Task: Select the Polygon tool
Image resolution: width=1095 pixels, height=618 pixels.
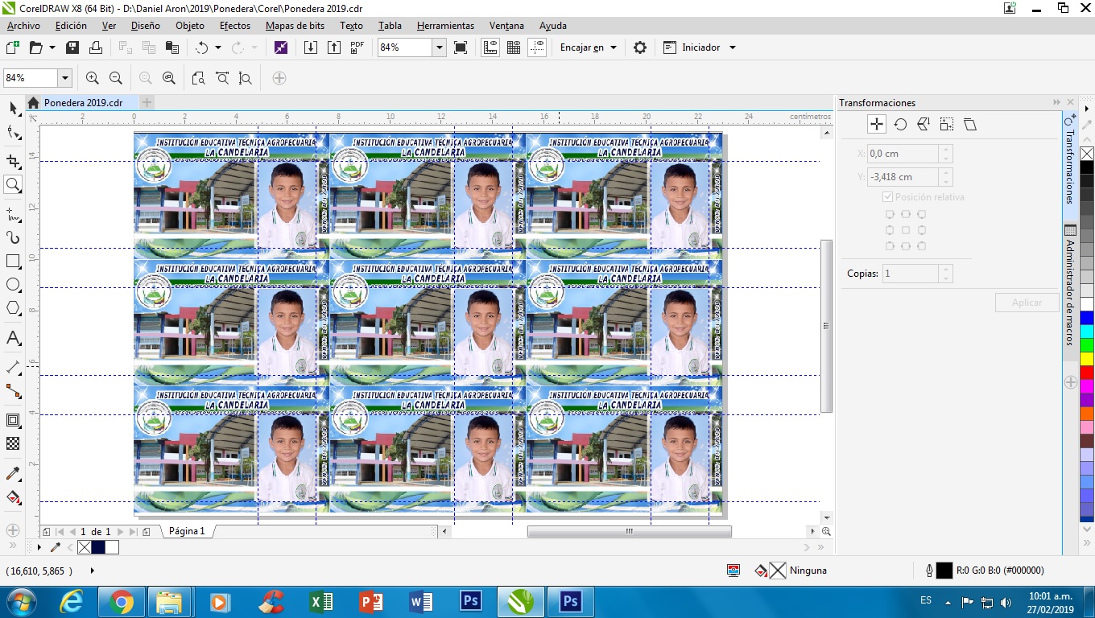Action: 14,308
